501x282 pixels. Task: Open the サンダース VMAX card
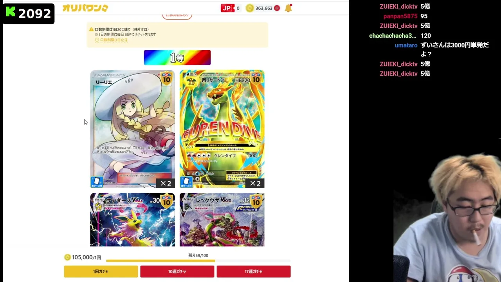(x=132, y=220)
